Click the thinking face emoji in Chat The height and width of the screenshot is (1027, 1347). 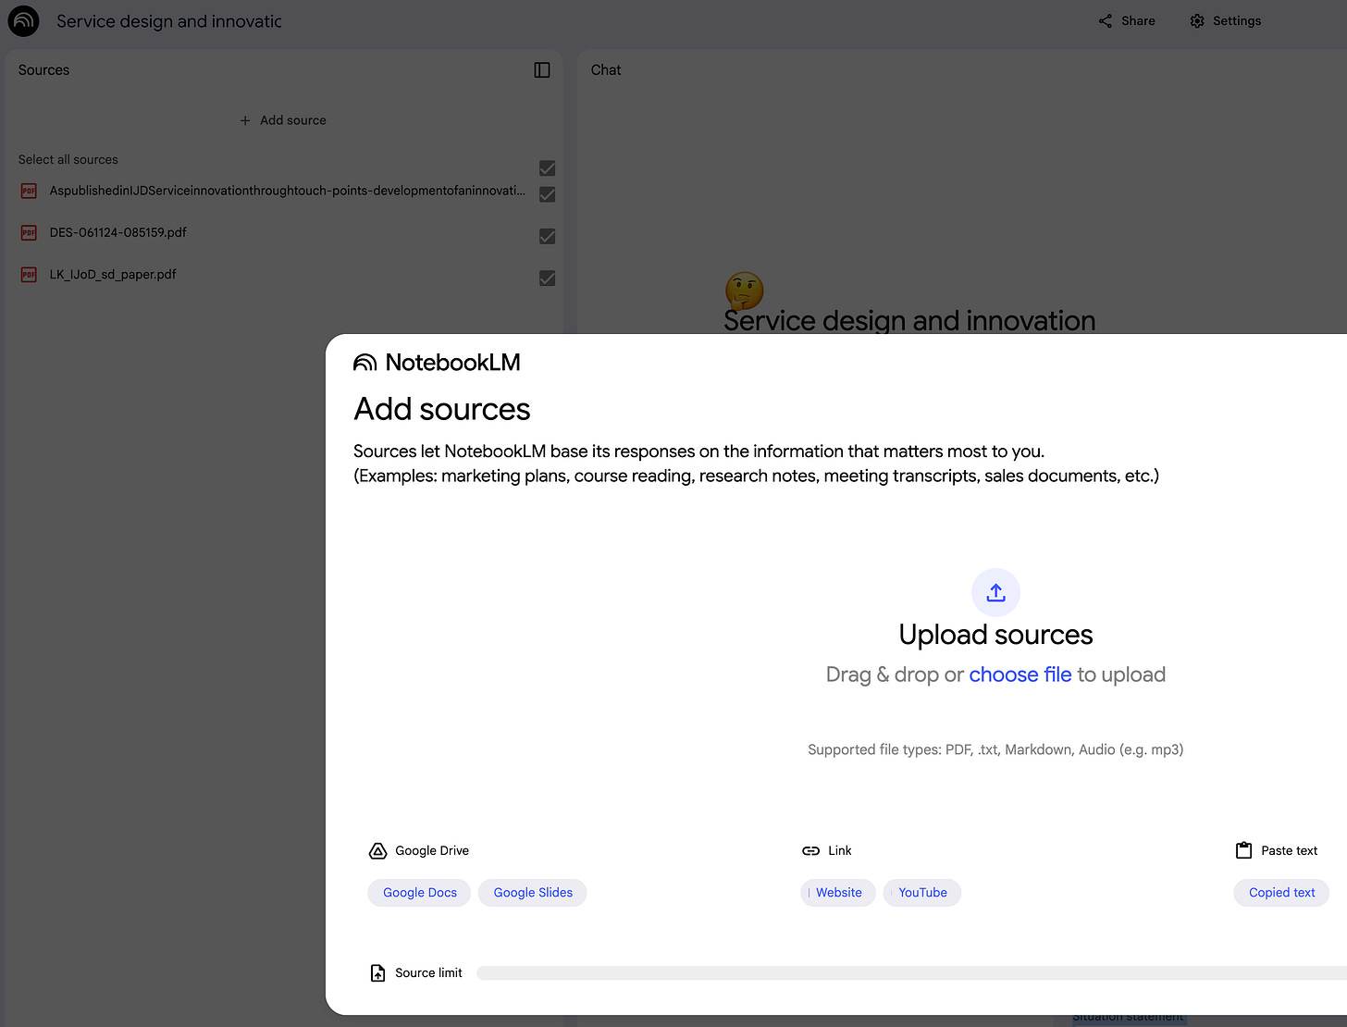[745, 291]
